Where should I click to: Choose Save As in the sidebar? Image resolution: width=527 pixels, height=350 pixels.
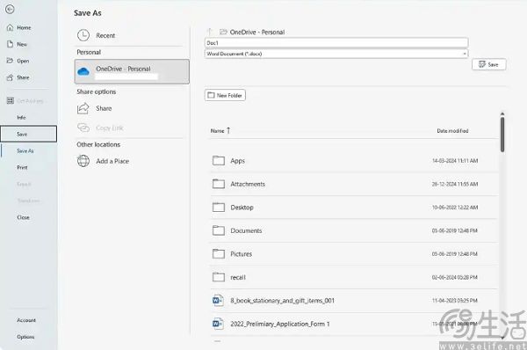click(x=25, y=150)
